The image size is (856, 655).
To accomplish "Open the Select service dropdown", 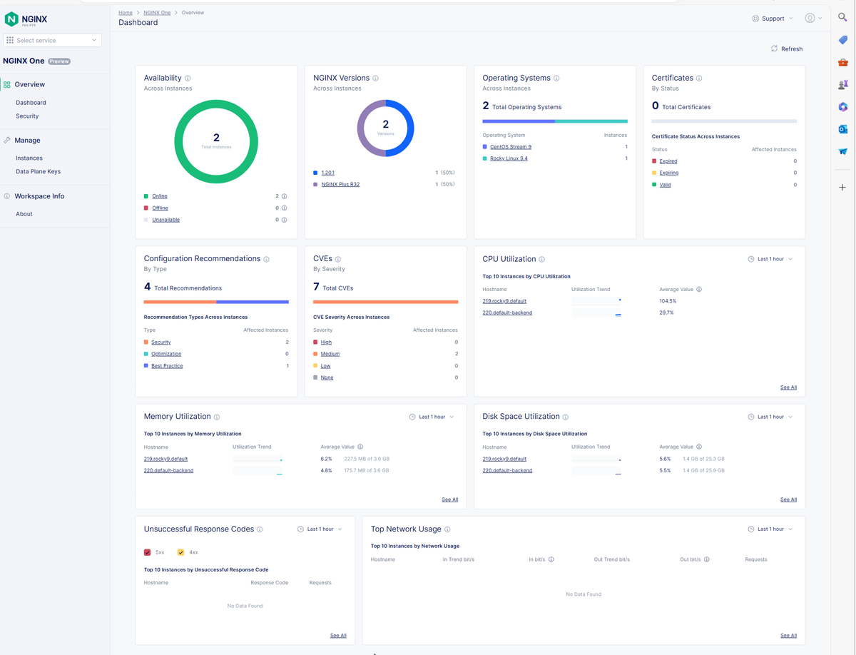I will [52, 41].
